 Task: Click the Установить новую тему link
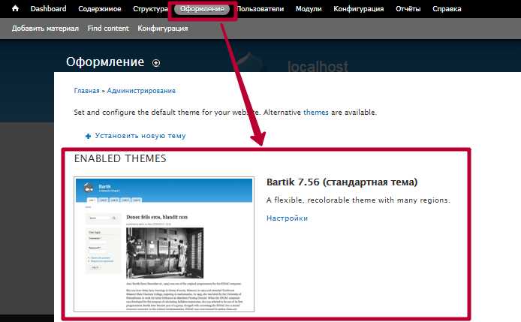click(x=140, y=136)
